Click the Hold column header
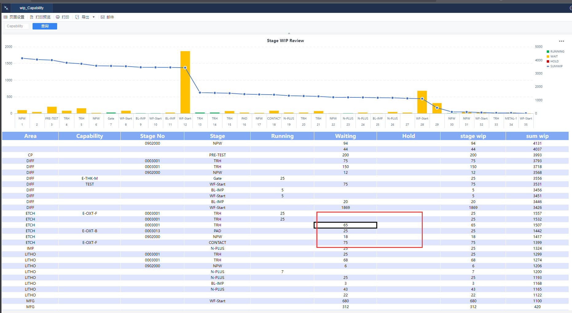This screenshot has height=313, width=572. (x=409, y=136)
